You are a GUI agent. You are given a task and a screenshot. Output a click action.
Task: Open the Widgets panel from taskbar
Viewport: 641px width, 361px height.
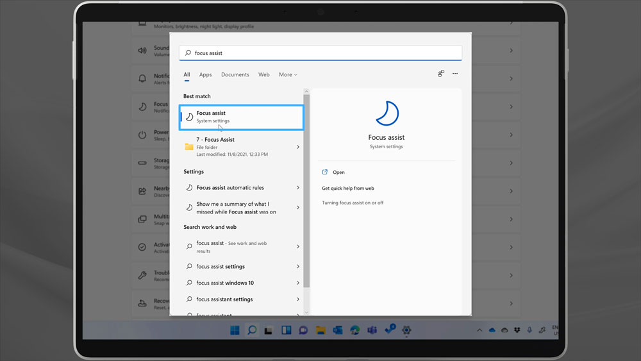click(x=286, y=330)
